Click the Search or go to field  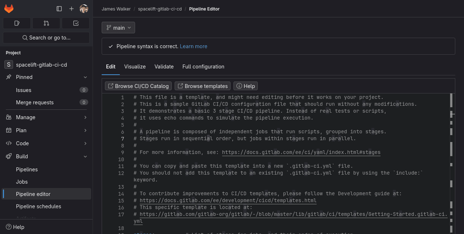tap(46, 37)
